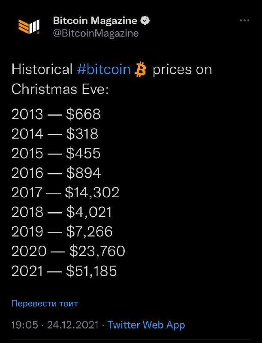Click the verified checkmark badge
This screenshot has width=262, height=343.
coord(146,21)
